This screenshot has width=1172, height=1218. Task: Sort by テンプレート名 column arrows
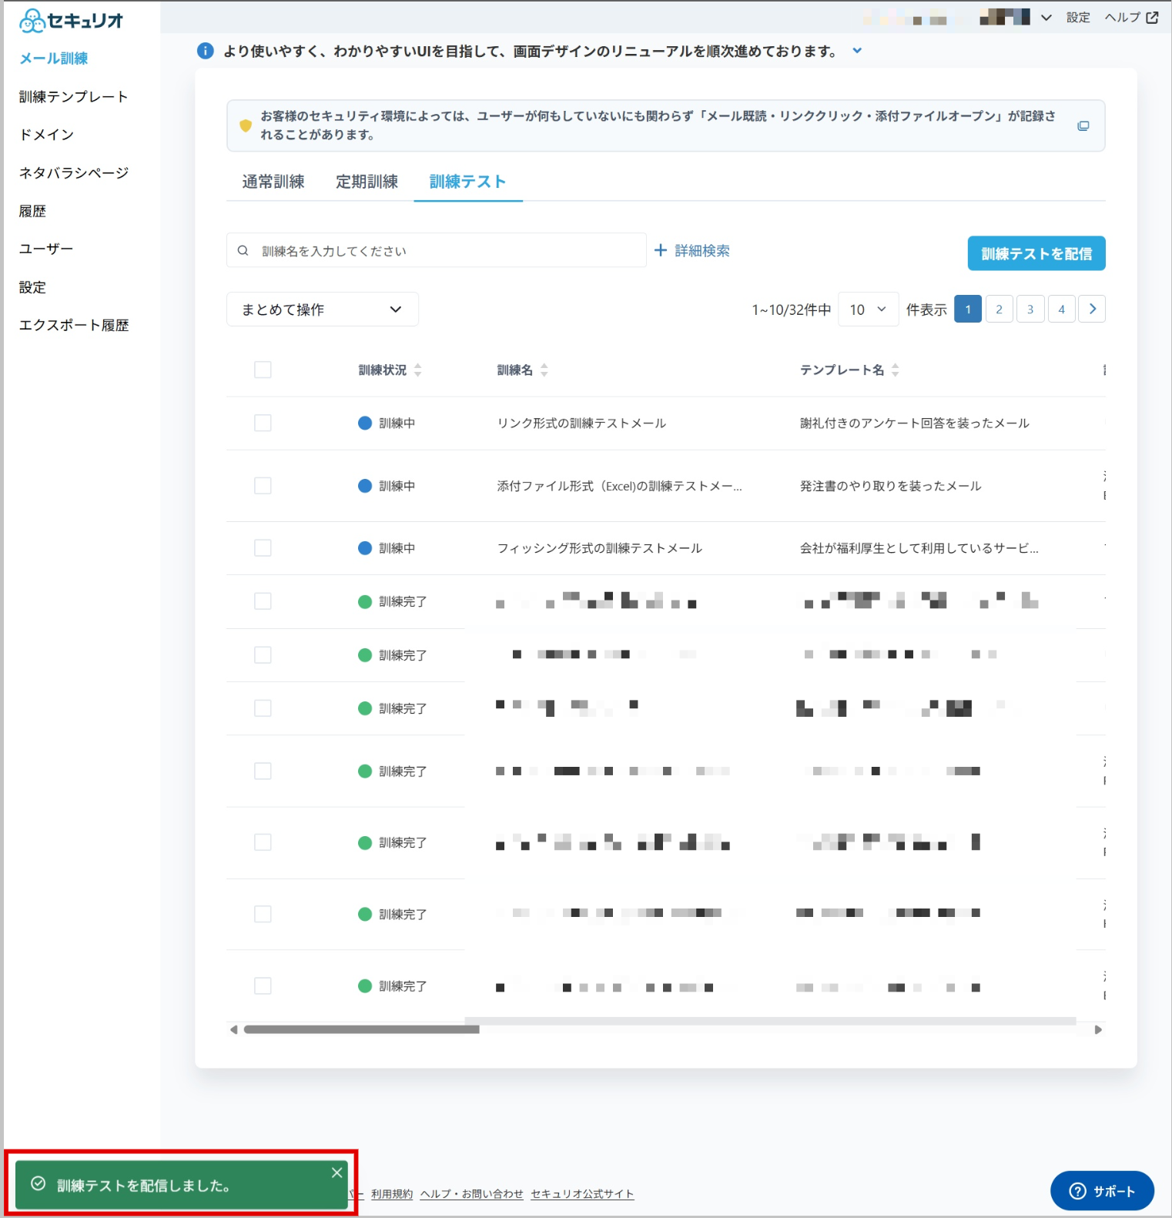point(895,370)
